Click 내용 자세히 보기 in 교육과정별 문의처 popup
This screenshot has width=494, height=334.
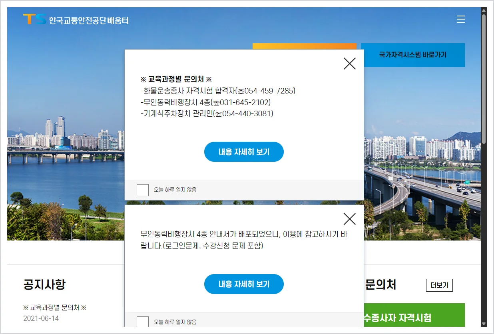[x=244, y=152]
